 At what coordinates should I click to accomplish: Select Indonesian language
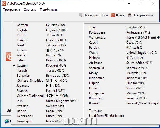coord(122,78)
